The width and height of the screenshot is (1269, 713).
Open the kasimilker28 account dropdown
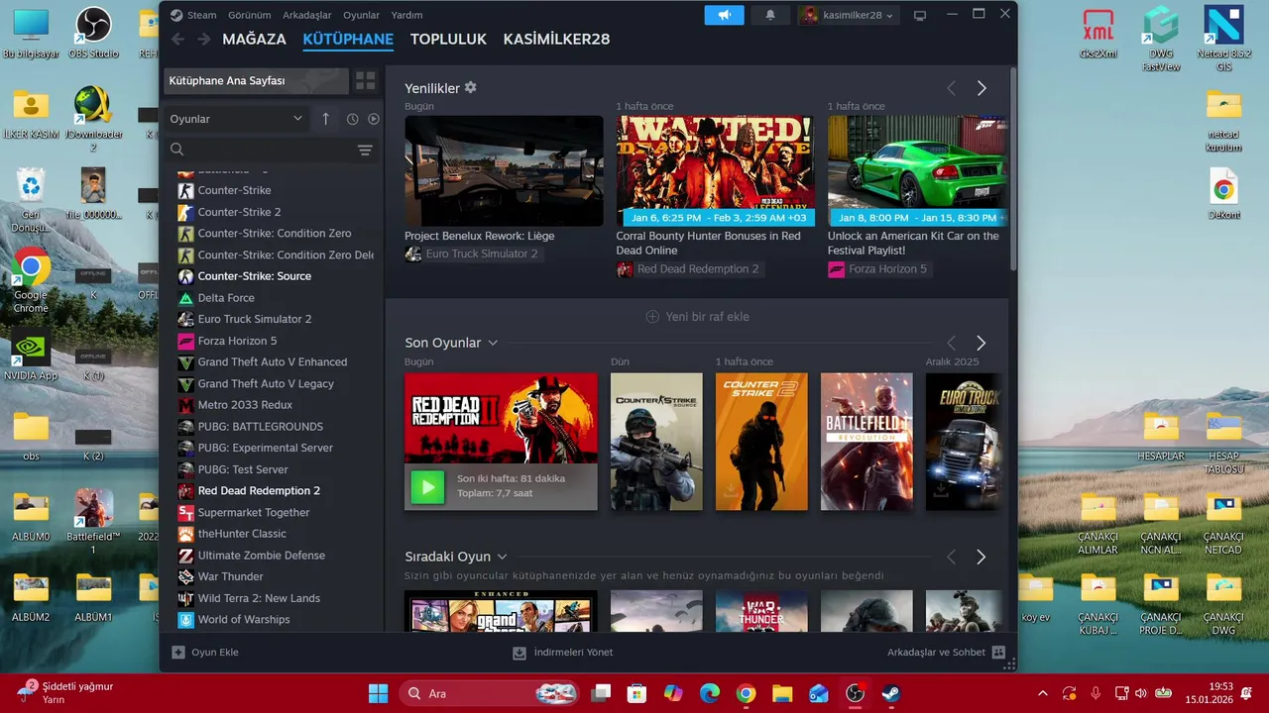tap(848, 15)
